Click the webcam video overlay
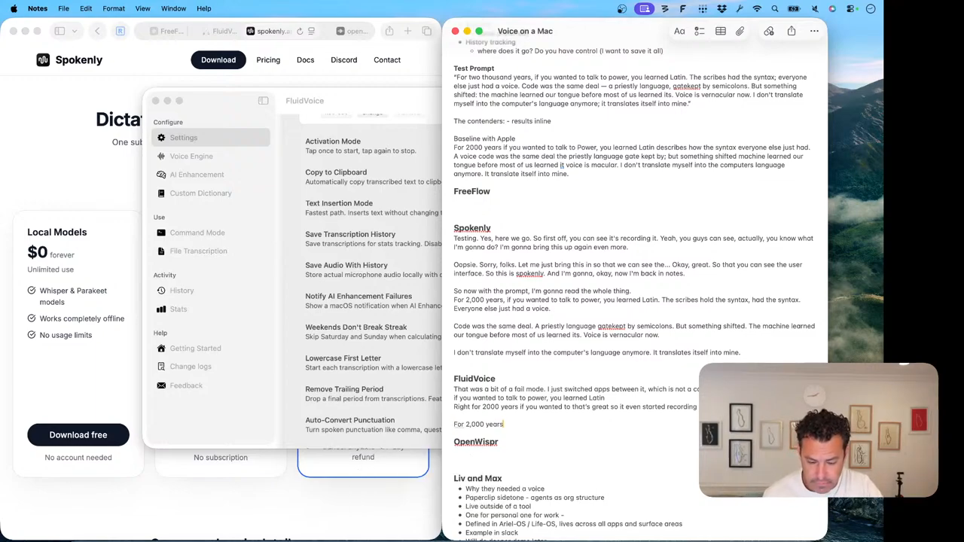 tap(819, 431)
